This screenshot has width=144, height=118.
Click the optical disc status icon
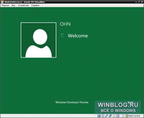tap(103, 116)
